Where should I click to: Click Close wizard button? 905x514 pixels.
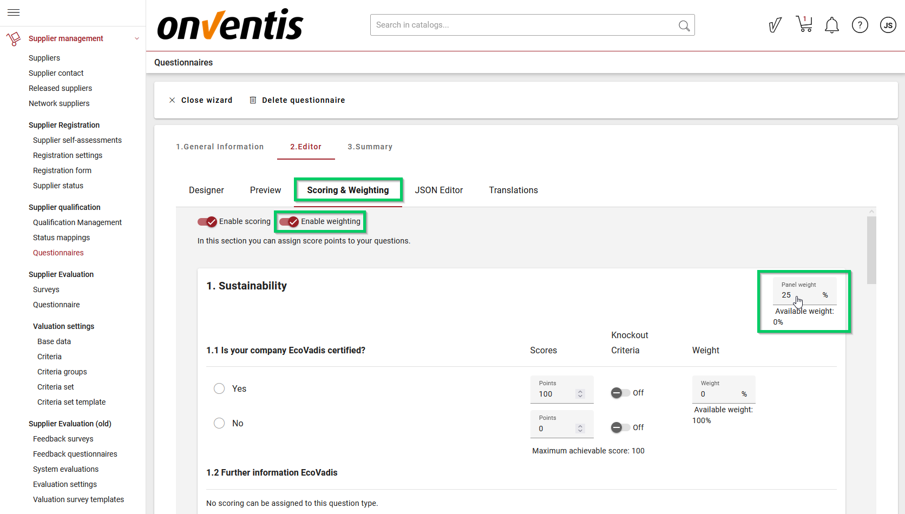click(201, 100)
